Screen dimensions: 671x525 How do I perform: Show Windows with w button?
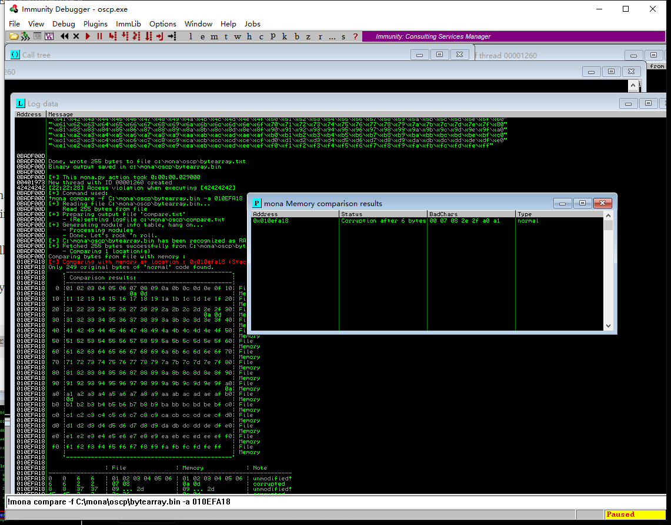coord(238,36)
